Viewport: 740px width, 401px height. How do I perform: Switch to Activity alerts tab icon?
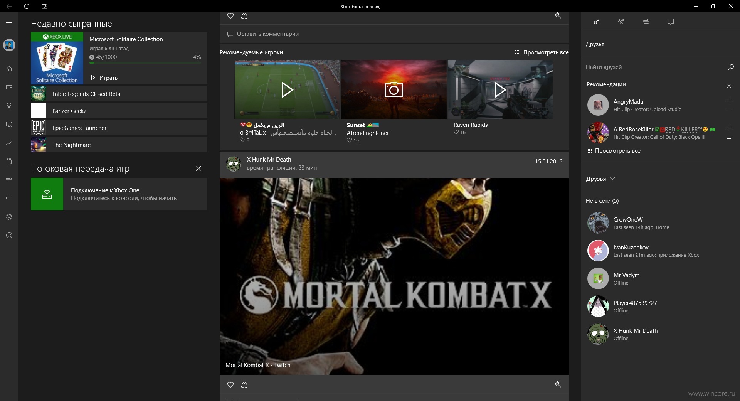coord(671,22)
